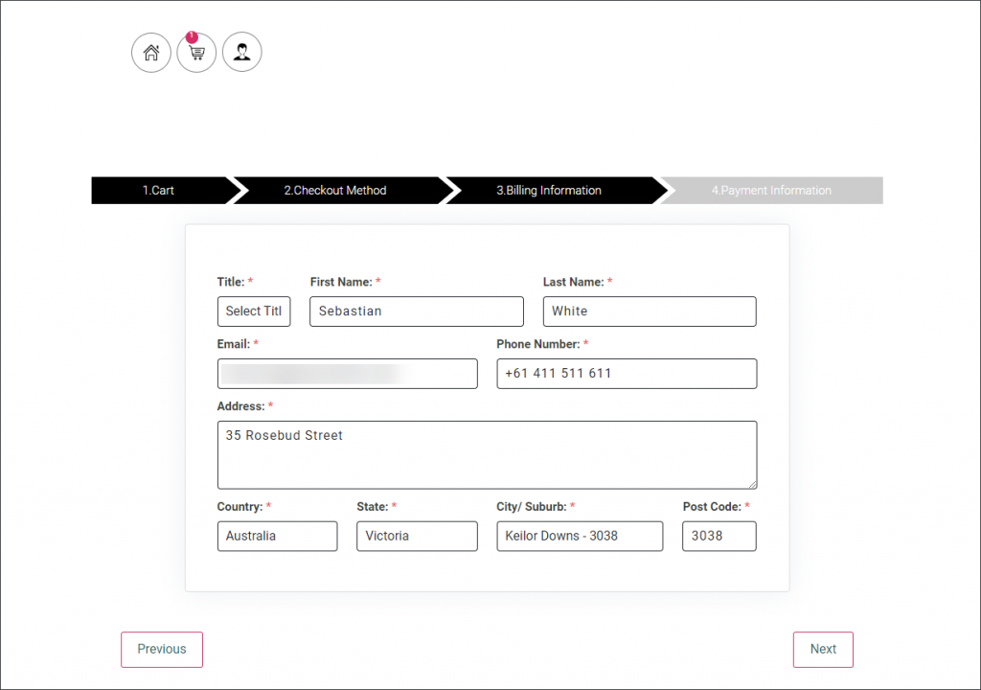
Task: Click the Last Name field with White
Action: tap(650, 311)
